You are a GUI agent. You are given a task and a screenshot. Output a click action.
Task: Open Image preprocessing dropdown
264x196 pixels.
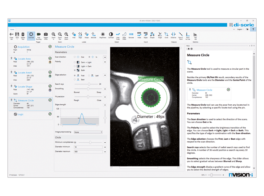point(88,132)
